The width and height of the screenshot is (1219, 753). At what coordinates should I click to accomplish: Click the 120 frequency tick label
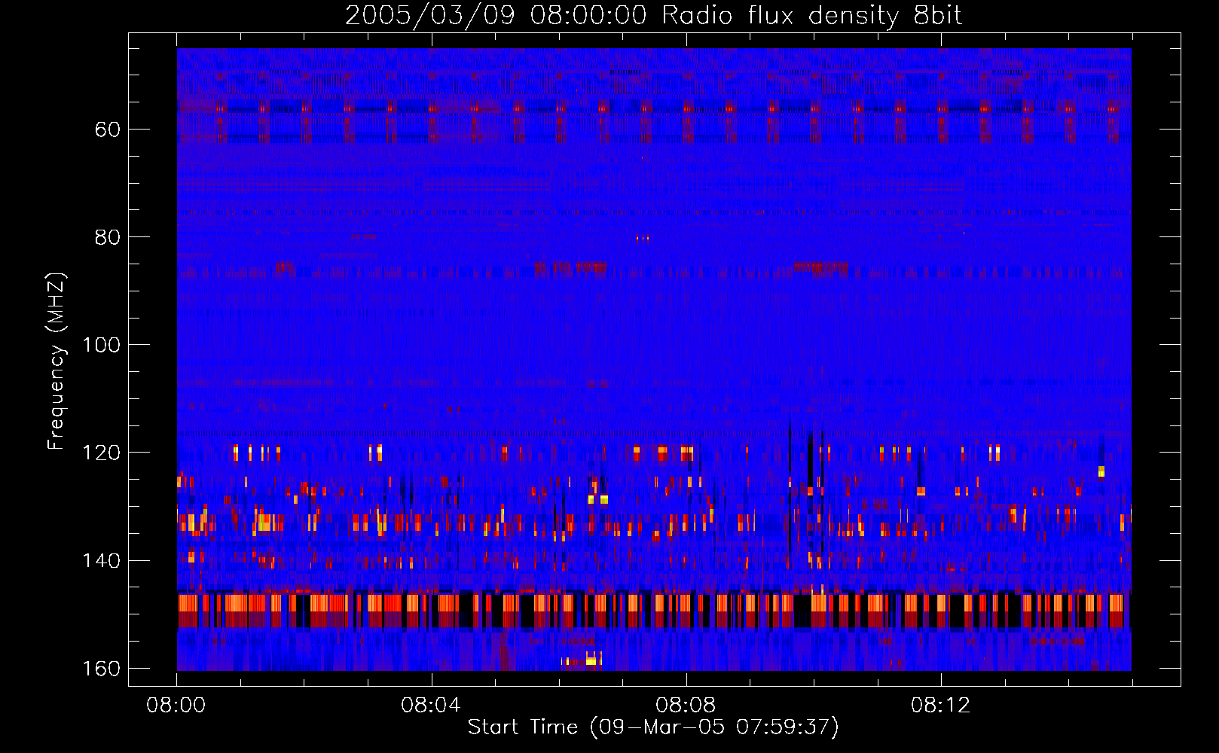(101, 453)
